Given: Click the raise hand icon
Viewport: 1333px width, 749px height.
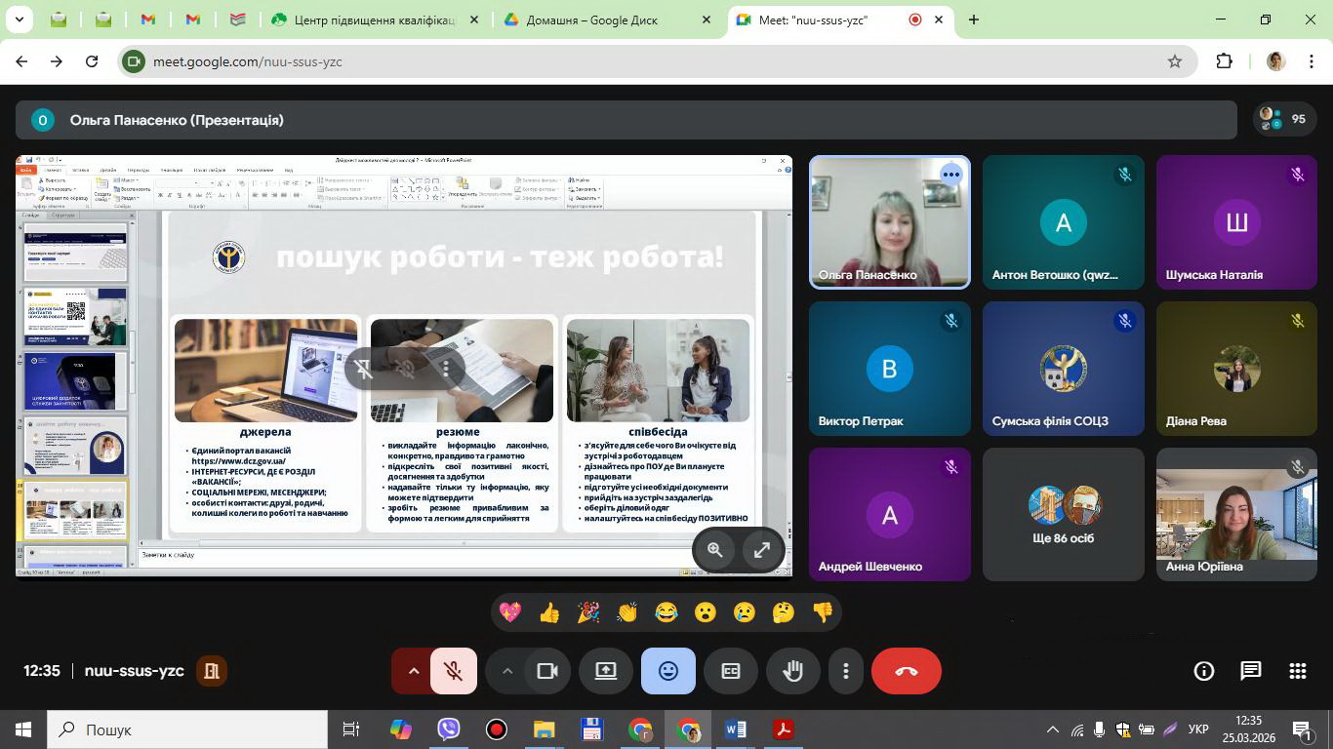Looking at the screenshot, I should click(x=792, y=671).
